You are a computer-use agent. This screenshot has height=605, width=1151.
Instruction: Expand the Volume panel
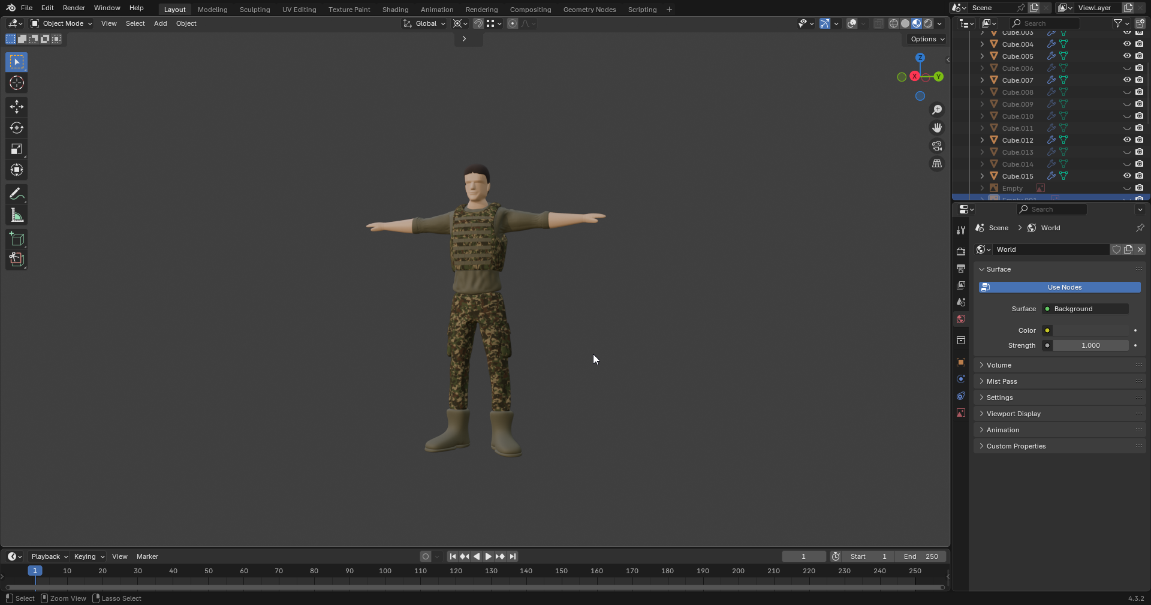999,365
